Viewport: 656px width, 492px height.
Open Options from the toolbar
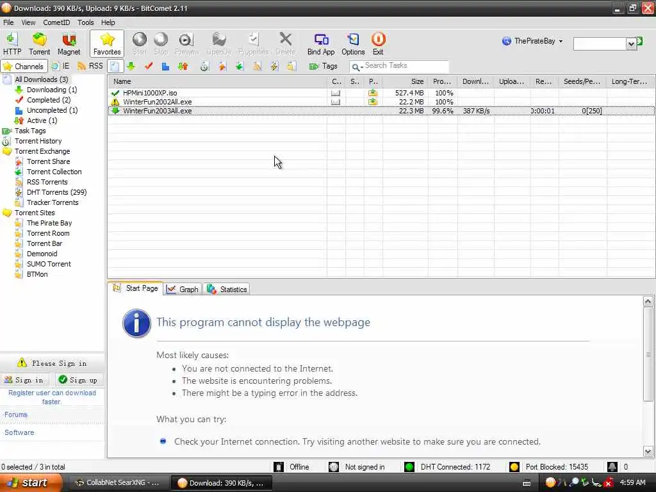pos(353,44)
